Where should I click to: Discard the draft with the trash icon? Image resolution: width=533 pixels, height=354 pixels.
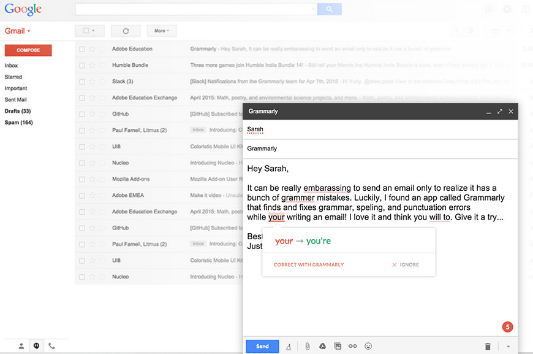488,347
